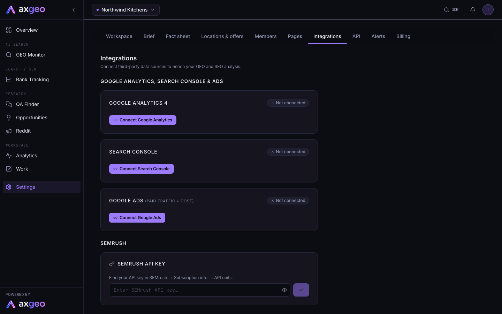Click Connect Google Ads button
This screenshot has width=502, height=314.
tap(137, 218)
